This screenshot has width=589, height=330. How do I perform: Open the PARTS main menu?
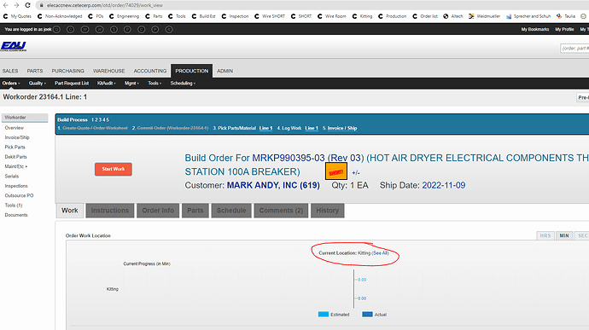tap(35, 71)
